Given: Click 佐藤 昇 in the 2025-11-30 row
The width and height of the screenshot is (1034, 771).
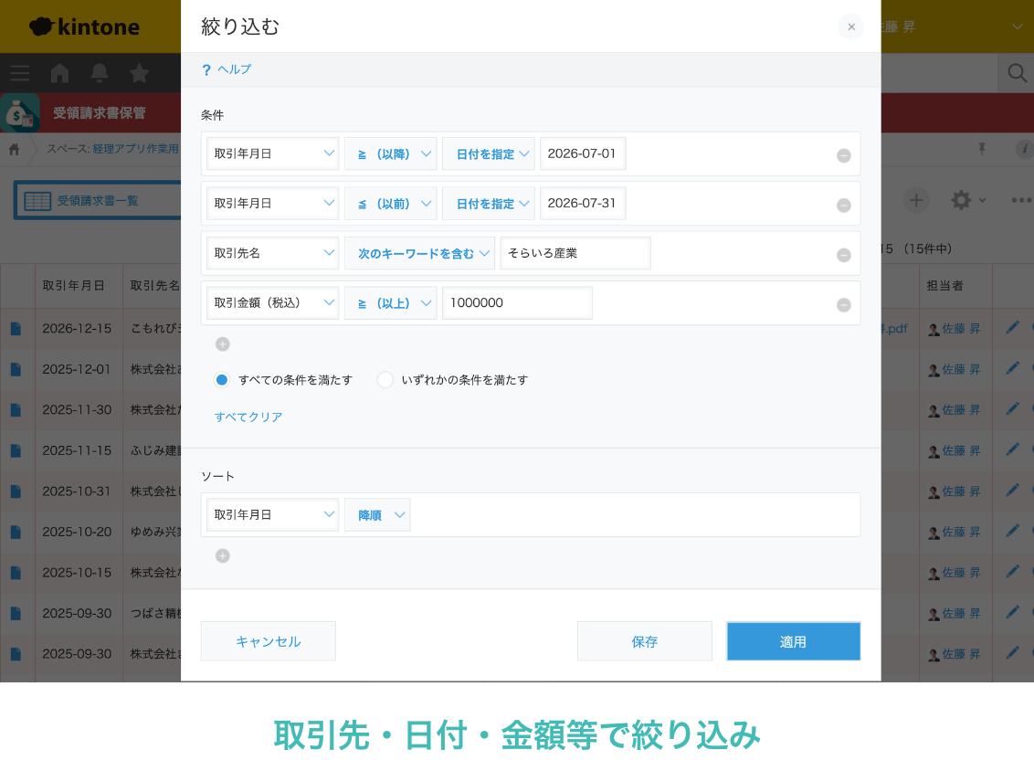Looking at the screenshot, I should click(961, 410).
